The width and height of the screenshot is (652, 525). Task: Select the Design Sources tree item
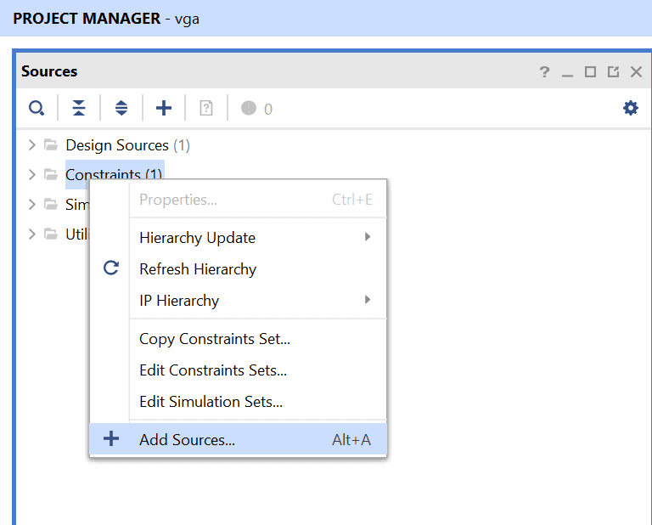coord(117,145)
